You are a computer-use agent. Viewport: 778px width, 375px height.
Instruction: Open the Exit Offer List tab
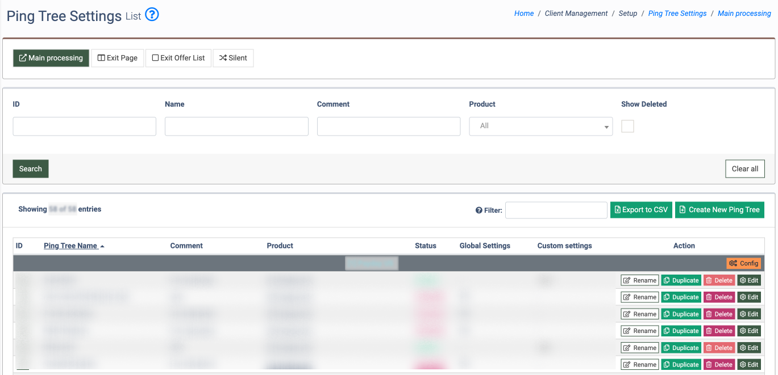pos(178,58)
